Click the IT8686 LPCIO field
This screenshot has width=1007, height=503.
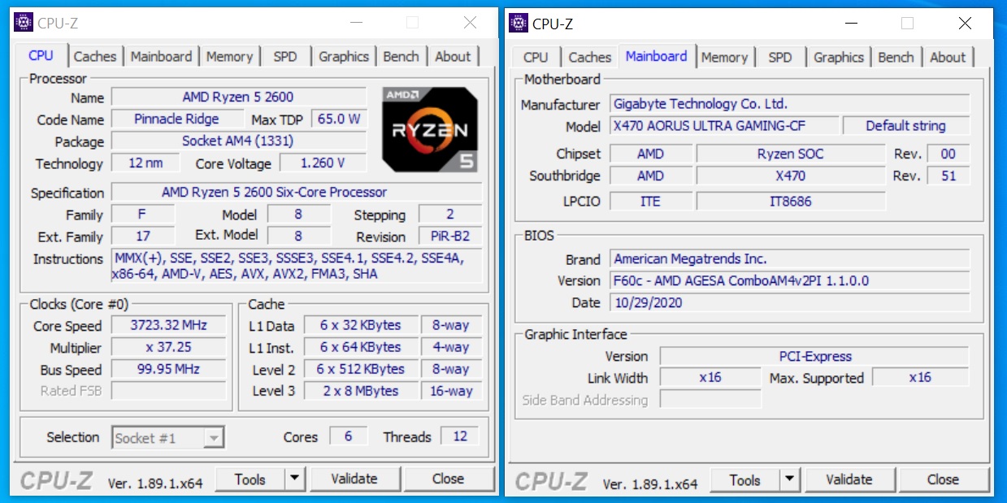pos(791,201)
